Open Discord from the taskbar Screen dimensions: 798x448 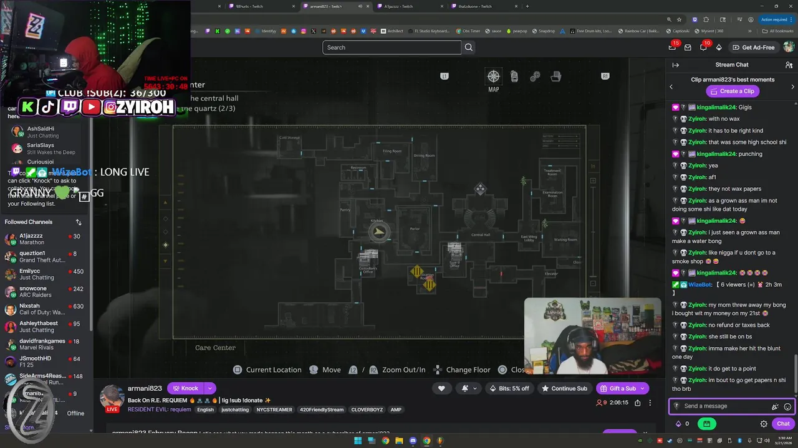point(413,441)
